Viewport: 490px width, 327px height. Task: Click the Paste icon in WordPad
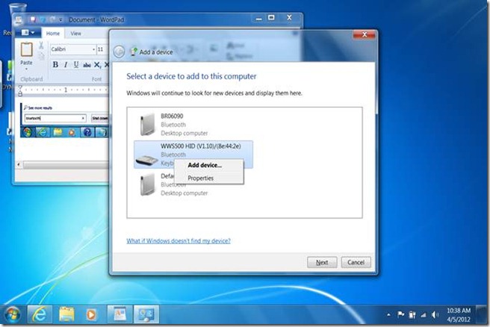click(27, 54)
